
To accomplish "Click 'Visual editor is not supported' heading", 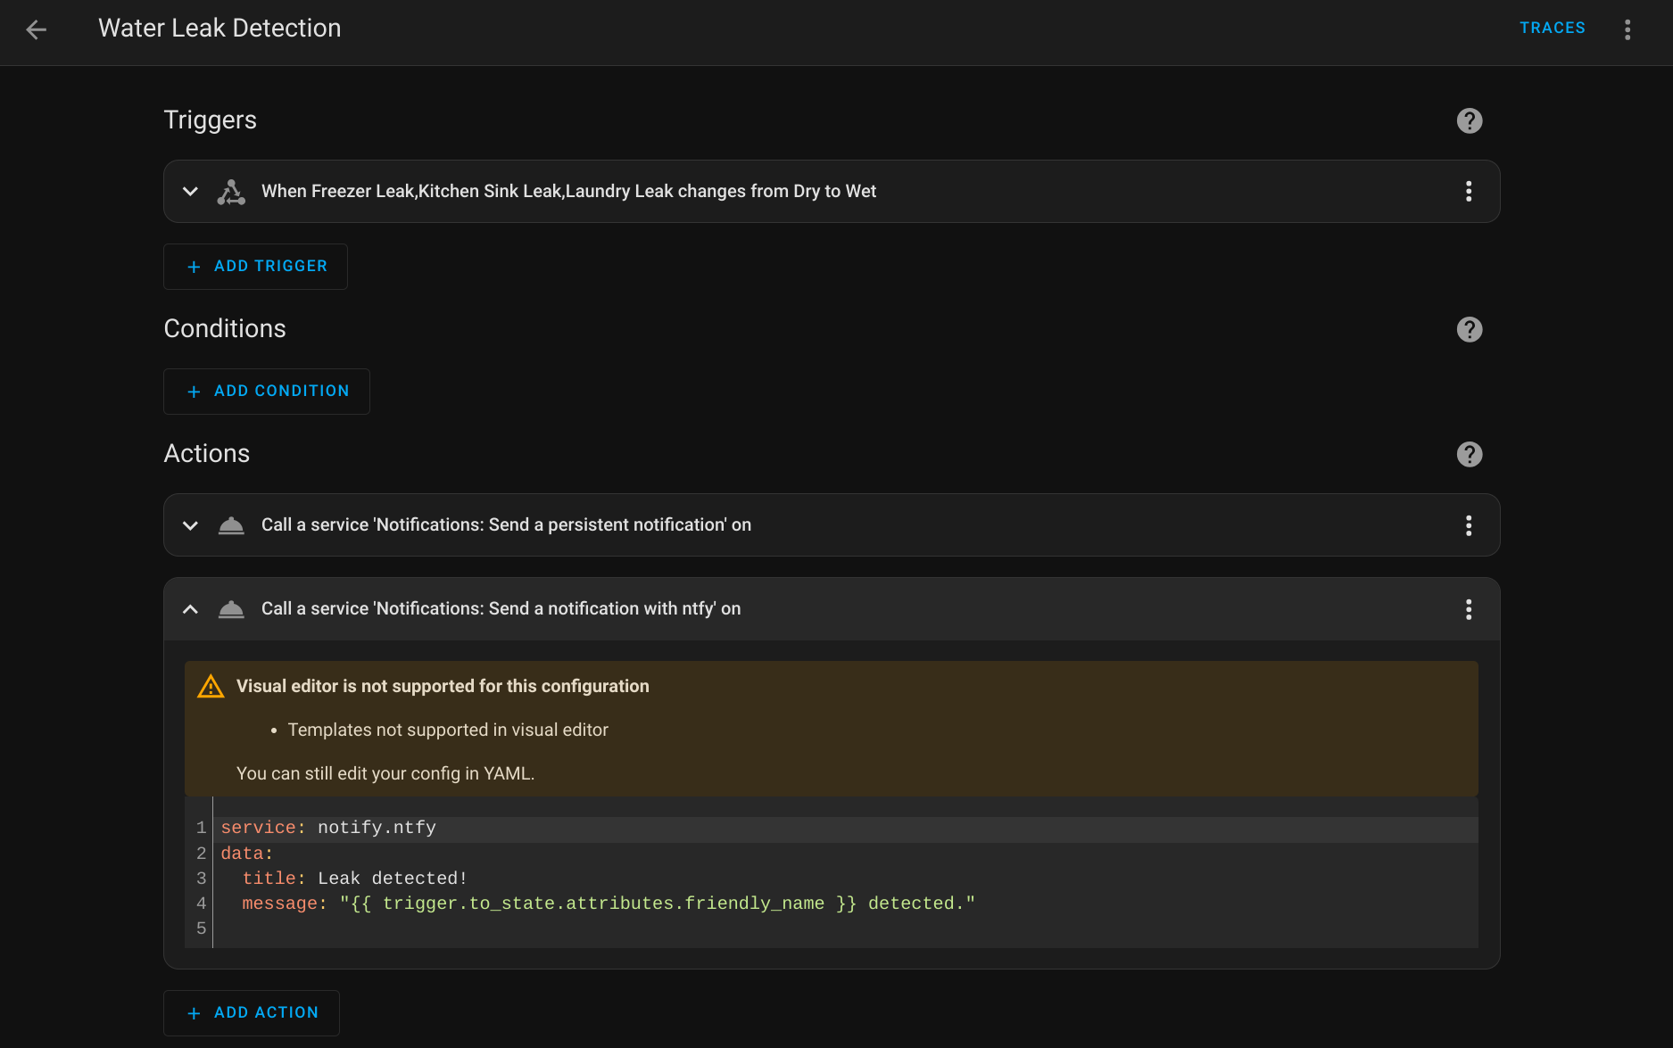I will coord(443,686).
